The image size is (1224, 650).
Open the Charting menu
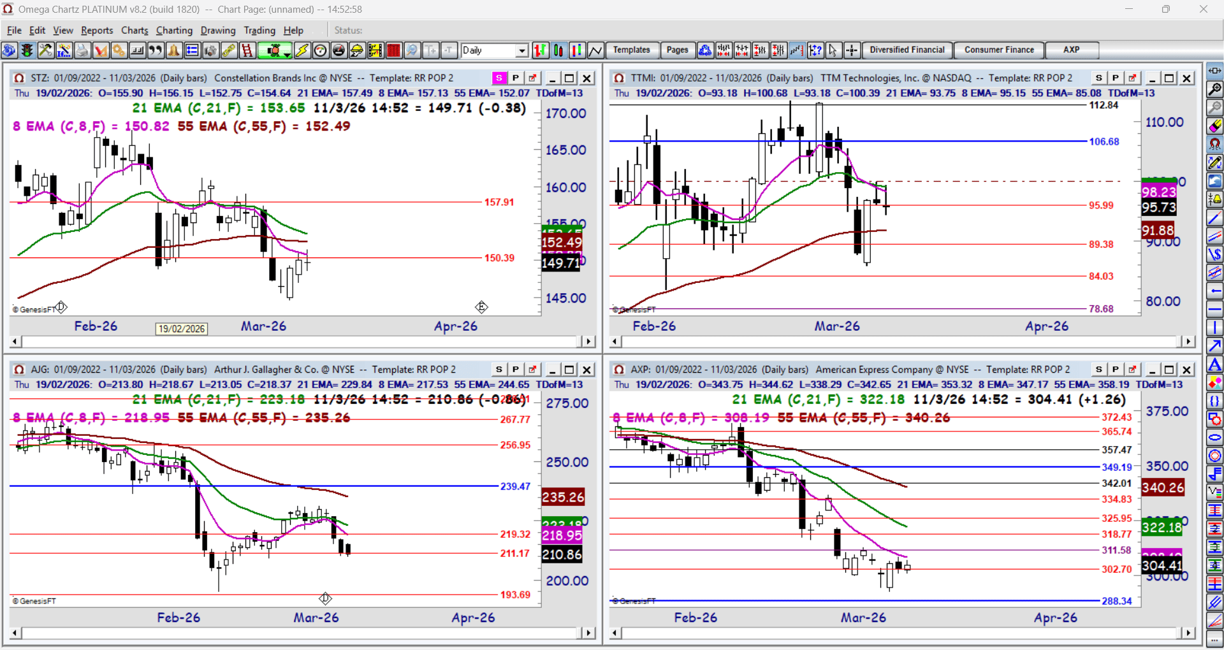coord(174,30)
